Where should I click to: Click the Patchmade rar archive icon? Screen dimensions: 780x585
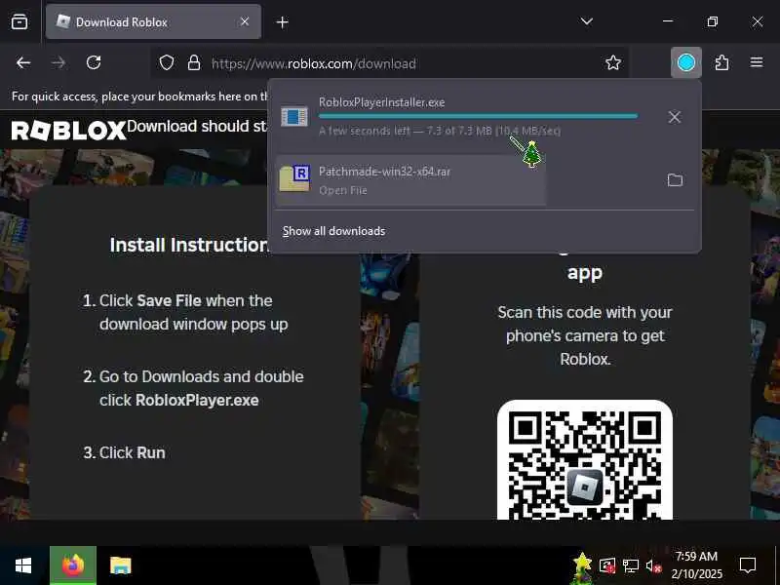pyautogui.click(x=294, y=178)
